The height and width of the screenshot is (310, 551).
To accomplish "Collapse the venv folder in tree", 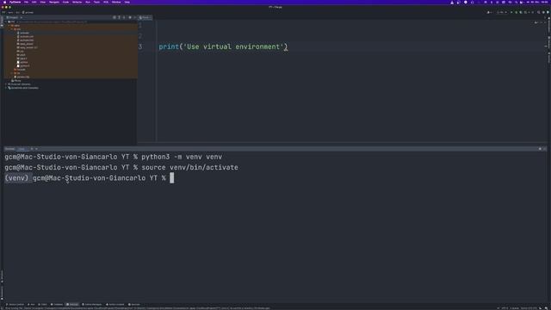I will tap(9, 25).
